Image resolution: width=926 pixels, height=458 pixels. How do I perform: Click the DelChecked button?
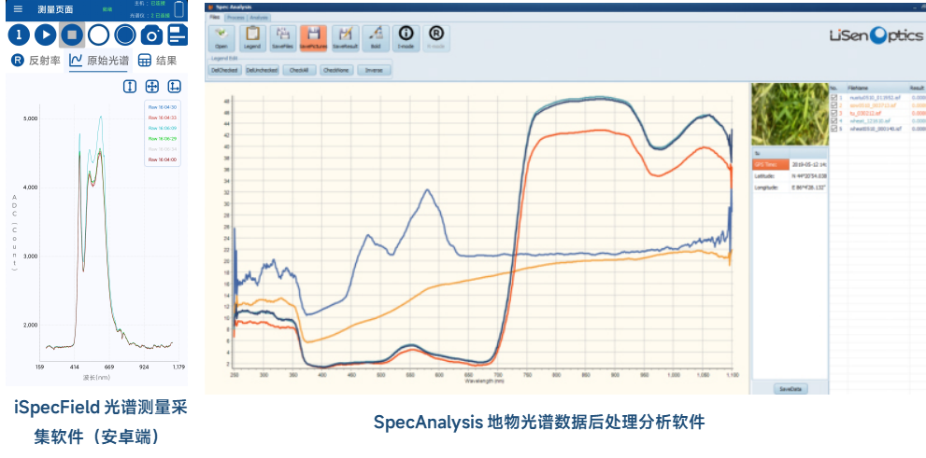pos(224,70)
